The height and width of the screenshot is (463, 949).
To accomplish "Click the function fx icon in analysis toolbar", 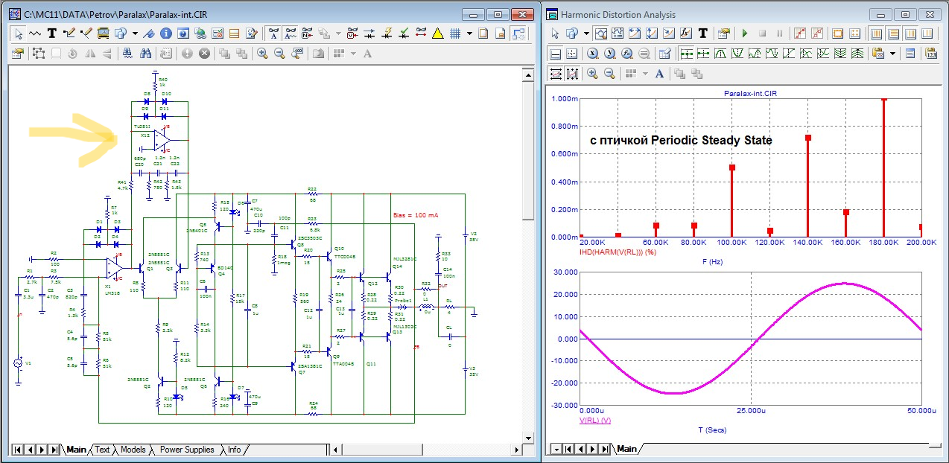I will [685, 33].
